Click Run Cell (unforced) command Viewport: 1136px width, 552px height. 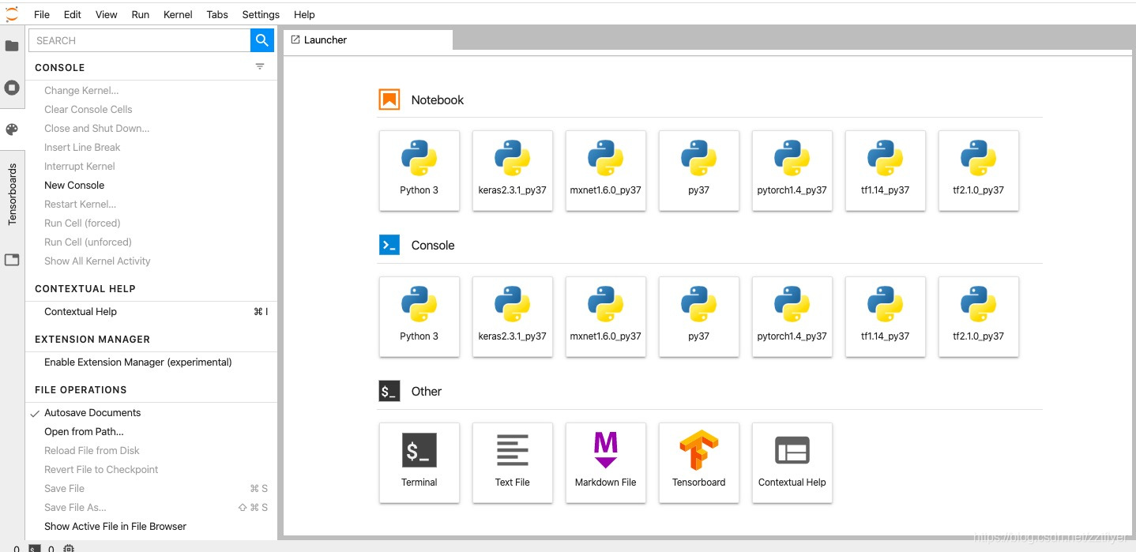point(152,242)
